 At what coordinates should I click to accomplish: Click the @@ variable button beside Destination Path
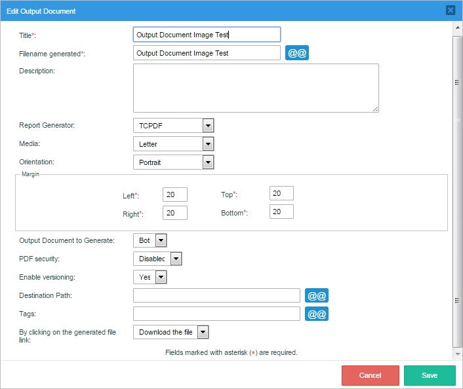tap(317, 295)
